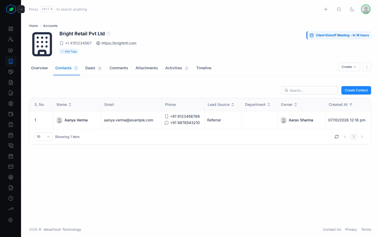
Task: Open the leads person-search sidebar icon
Action: tap(11, 39)
